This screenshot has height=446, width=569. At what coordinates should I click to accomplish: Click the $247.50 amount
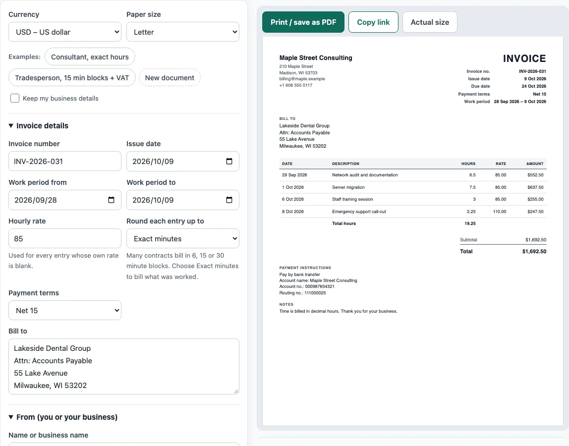coord(535,212)
